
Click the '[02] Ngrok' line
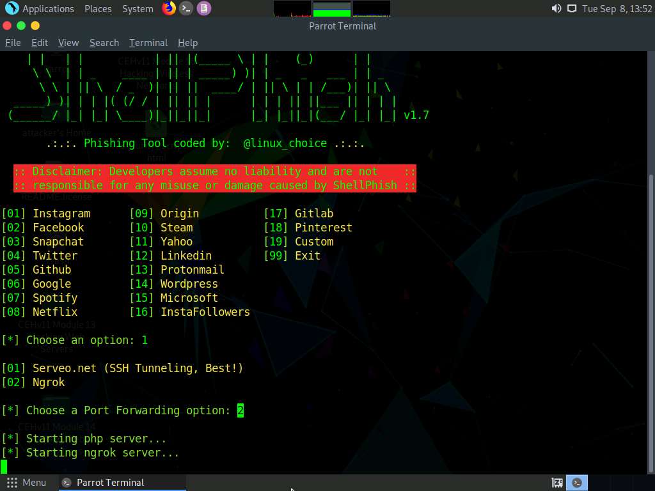pyautogui.click(x=33, y=382)
